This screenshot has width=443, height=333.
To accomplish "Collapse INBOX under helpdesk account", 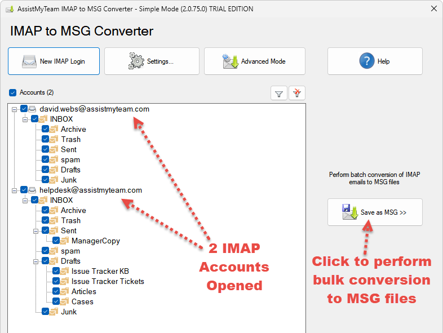I will click(25, 201).
